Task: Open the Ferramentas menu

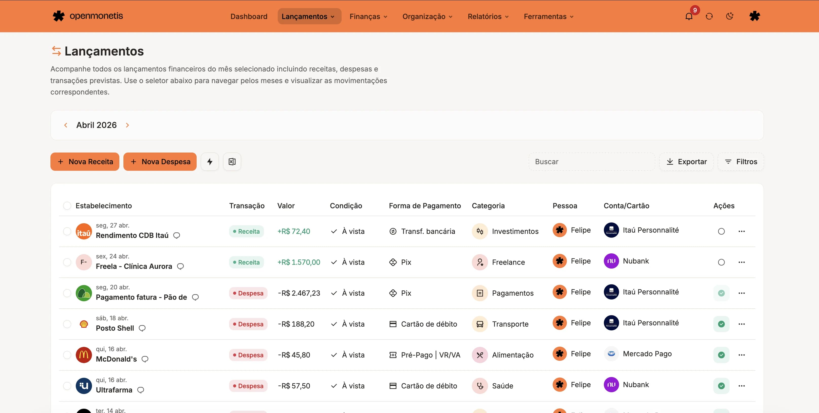Action: [548, 16]
